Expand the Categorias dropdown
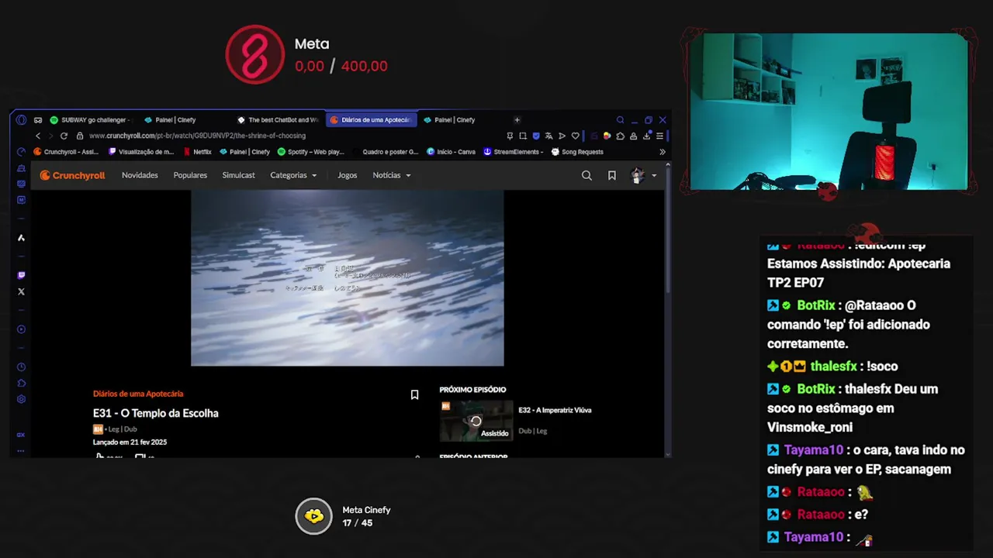 point(293,175)
